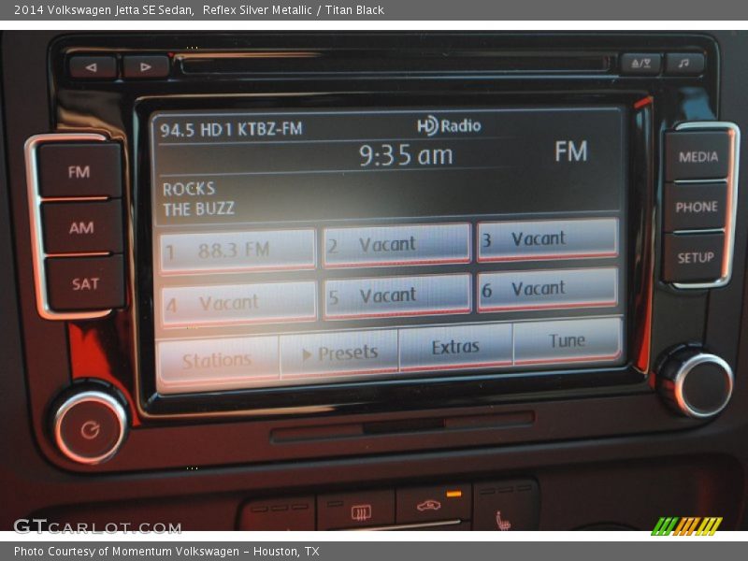Open the MEDIA source button
The height and width of the screenshot is (561, 748).
coord(698,156)
